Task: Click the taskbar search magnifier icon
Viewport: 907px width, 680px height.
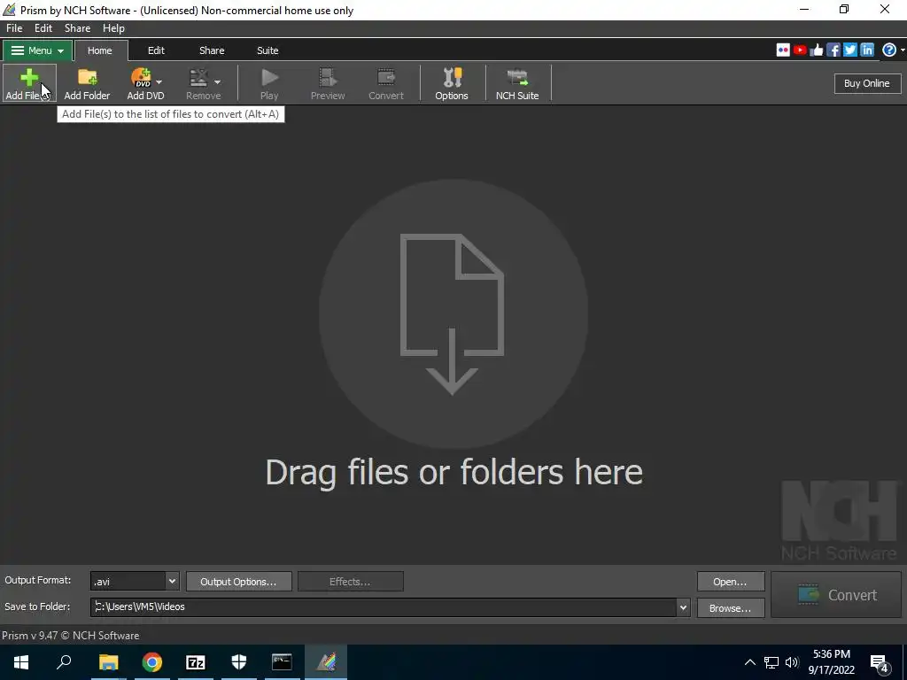Action: (x=64, y=662)
